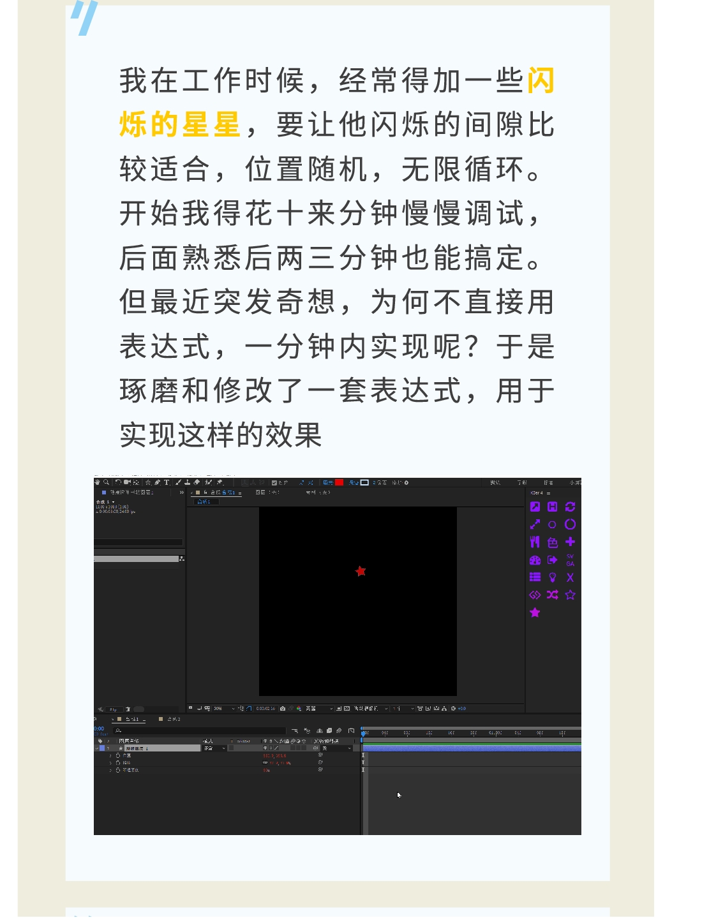709x918 pixels.
Task: Click the red fill color swatch
Action: [340, 483]
